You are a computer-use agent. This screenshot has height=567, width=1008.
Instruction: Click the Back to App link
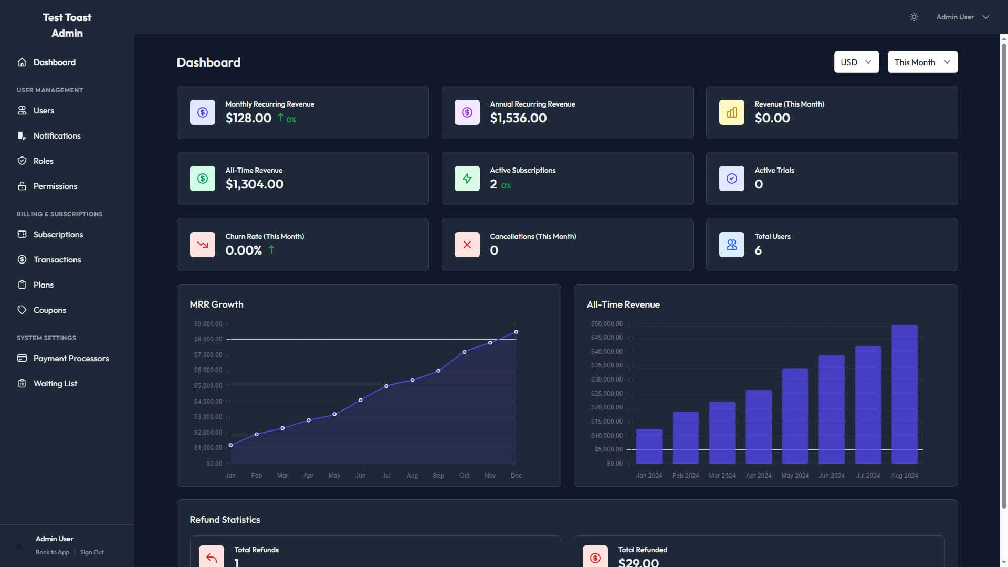point(52,552)
